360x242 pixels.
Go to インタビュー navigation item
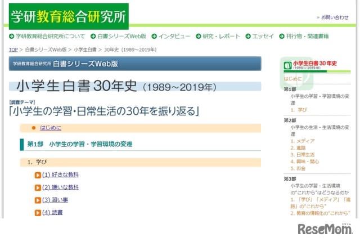coord(174,36)
